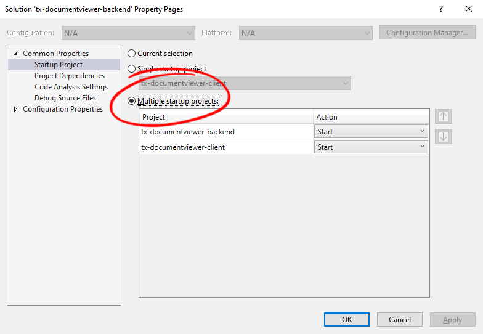Open Action dropdown for tx-documentviewer-client
The height and width of the screenshot is (334, 483).
click(371, 147)
